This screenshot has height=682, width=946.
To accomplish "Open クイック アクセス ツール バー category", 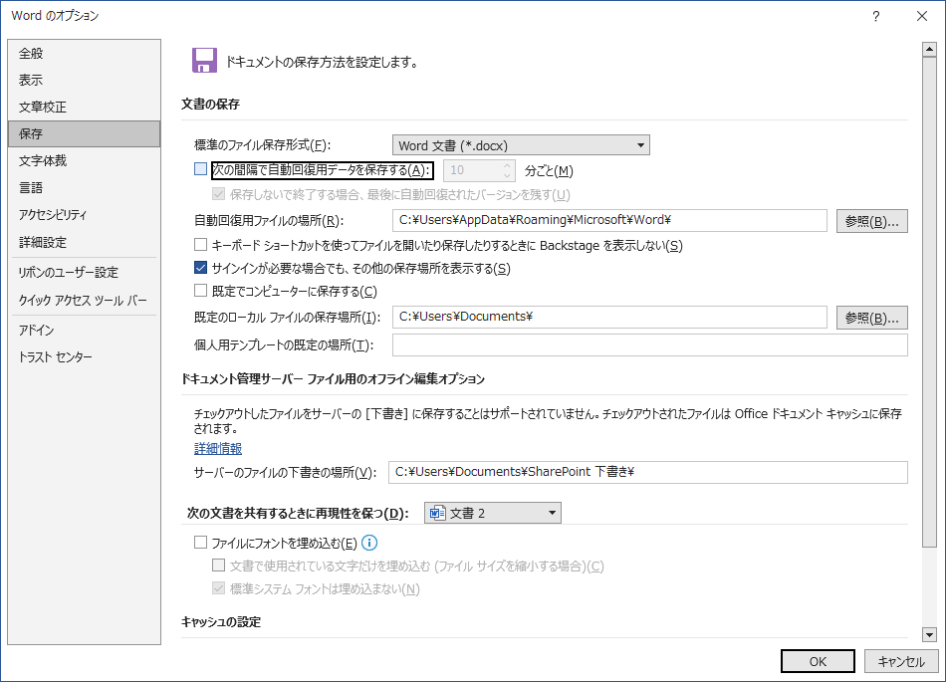I will tap(85, 301).
